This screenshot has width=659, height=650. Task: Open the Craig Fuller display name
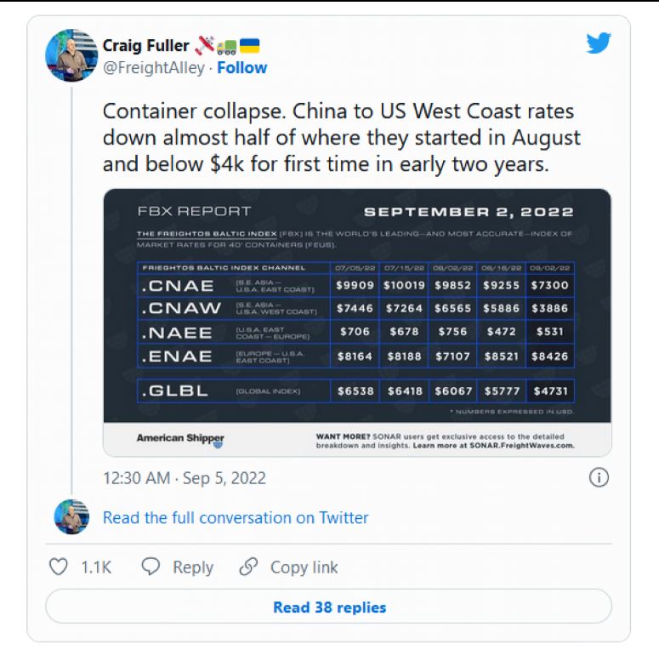146,45
